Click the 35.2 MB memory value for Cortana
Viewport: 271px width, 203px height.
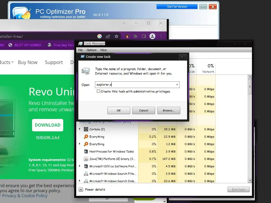(170, 129)
